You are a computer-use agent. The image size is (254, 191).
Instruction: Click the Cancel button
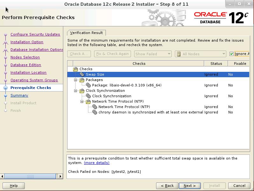tap(239, 186)
